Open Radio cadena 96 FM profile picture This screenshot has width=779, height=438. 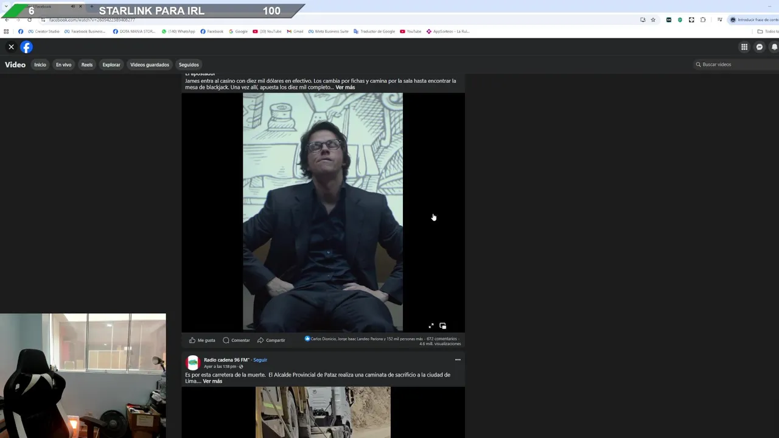(193, 363)
